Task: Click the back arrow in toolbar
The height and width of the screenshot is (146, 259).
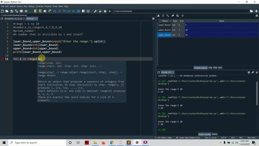Action: point(105,11)
